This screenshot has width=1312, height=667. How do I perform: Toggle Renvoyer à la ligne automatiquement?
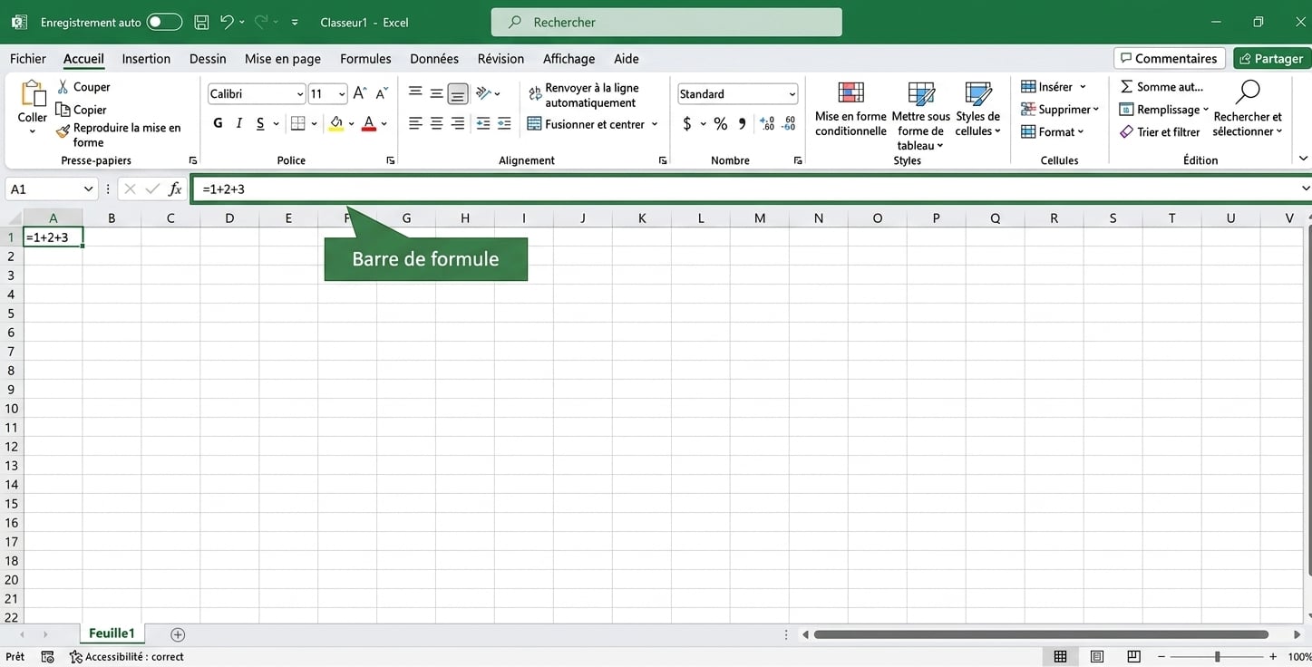pyautogui.click(x=584, y=95)
